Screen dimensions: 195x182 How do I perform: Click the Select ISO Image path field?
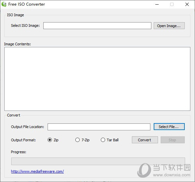coord(97,25)
